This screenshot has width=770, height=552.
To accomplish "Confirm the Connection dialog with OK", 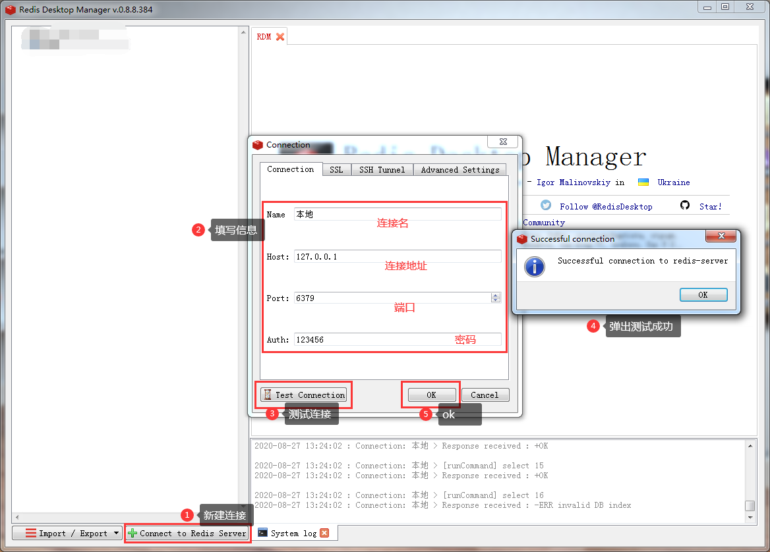I will [431, 395].
